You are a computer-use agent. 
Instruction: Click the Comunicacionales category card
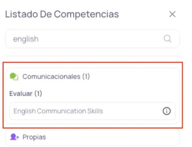point(127,85)
